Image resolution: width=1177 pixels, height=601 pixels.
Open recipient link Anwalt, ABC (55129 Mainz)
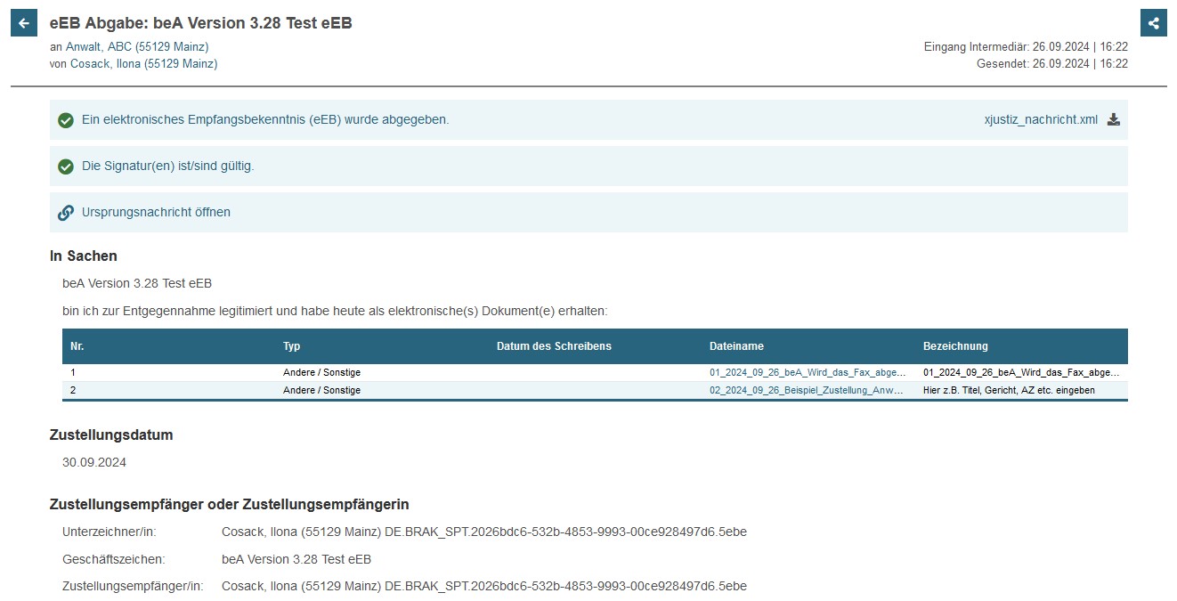pos(137,46)
